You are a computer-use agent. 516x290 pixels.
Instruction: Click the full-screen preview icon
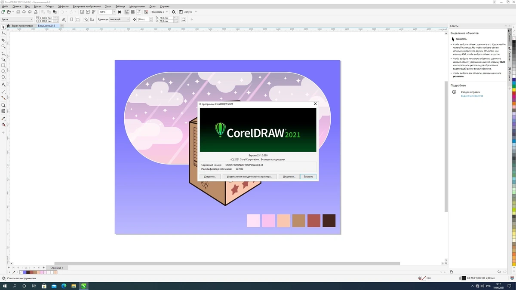[120, 12]
